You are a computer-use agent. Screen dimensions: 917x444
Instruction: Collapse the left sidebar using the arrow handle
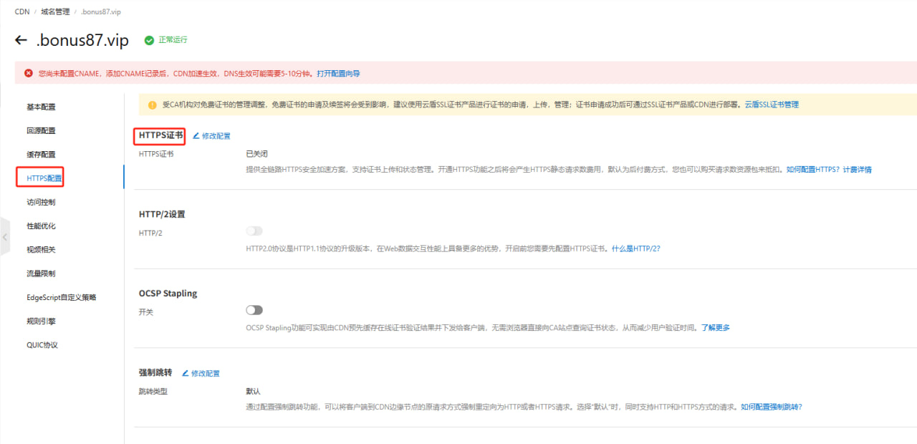click(x=5, y=236)
